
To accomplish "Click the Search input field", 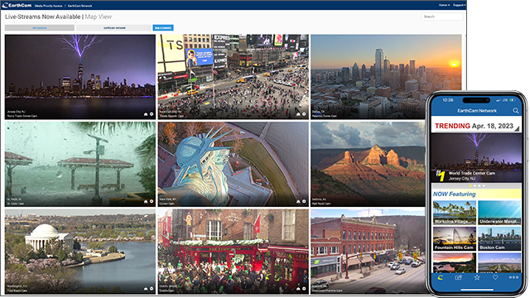I will click(x=442, y=17).
